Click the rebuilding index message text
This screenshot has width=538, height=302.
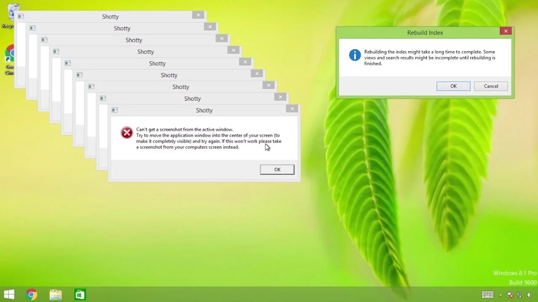click(x=430, y=58)
